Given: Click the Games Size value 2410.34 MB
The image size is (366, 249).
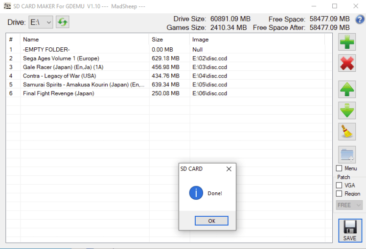Looking at the screenshot, I should pos(229,27).
